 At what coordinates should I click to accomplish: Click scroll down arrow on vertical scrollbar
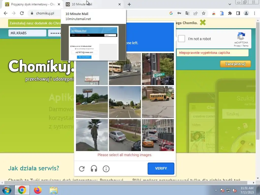(x=258, y=178)
